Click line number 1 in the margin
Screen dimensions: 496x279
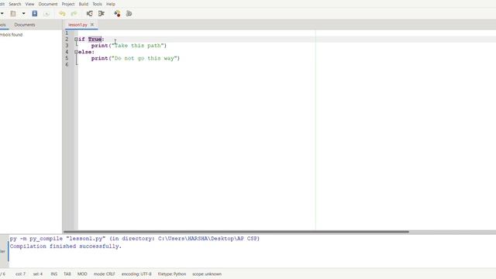click(x=67, y=33)
